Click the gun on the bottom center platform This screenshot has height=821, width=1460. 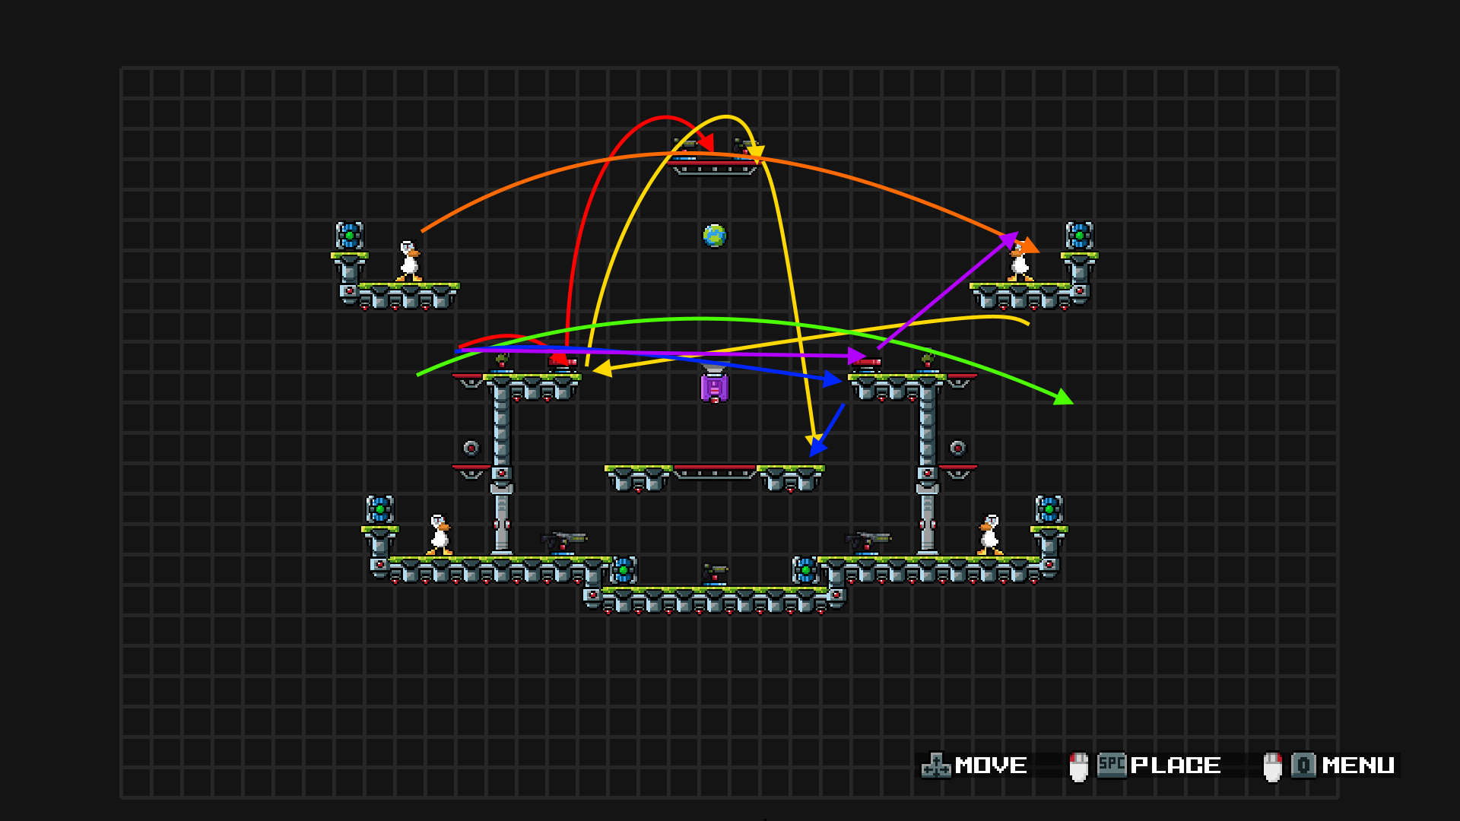click(x=714, y=572)
